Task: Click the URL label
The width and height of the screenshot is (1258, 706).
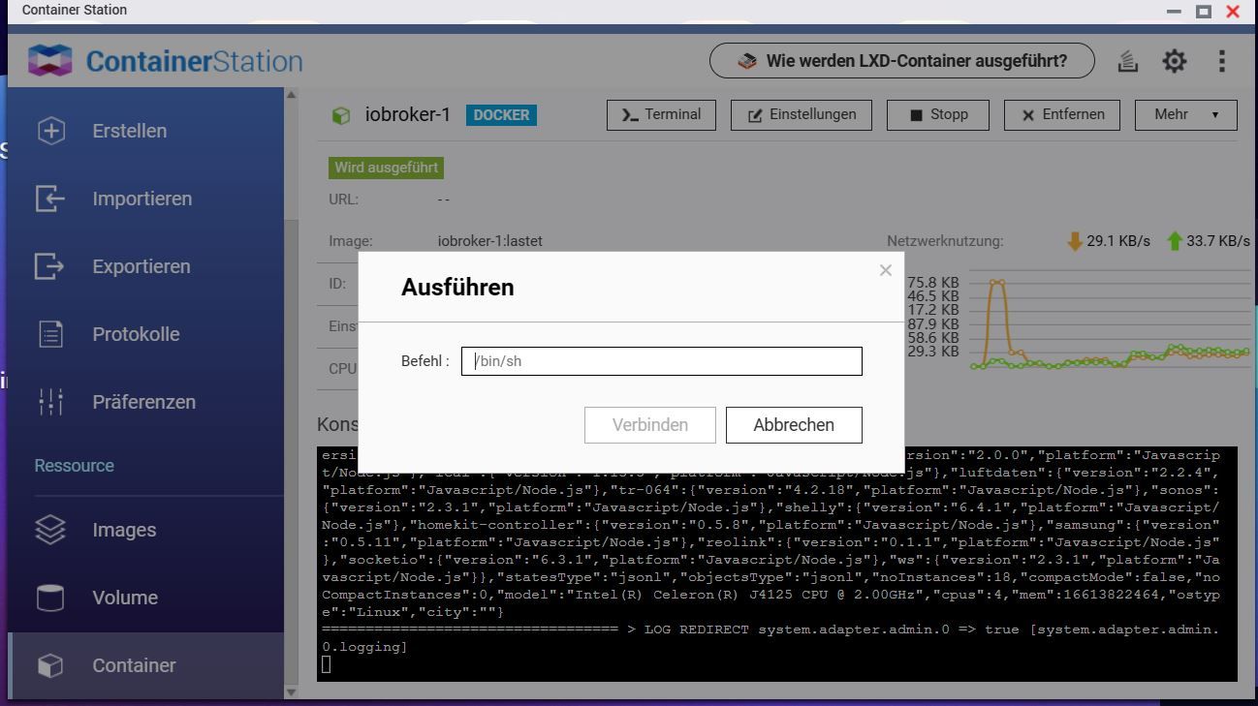Action: tap(343, 200)
